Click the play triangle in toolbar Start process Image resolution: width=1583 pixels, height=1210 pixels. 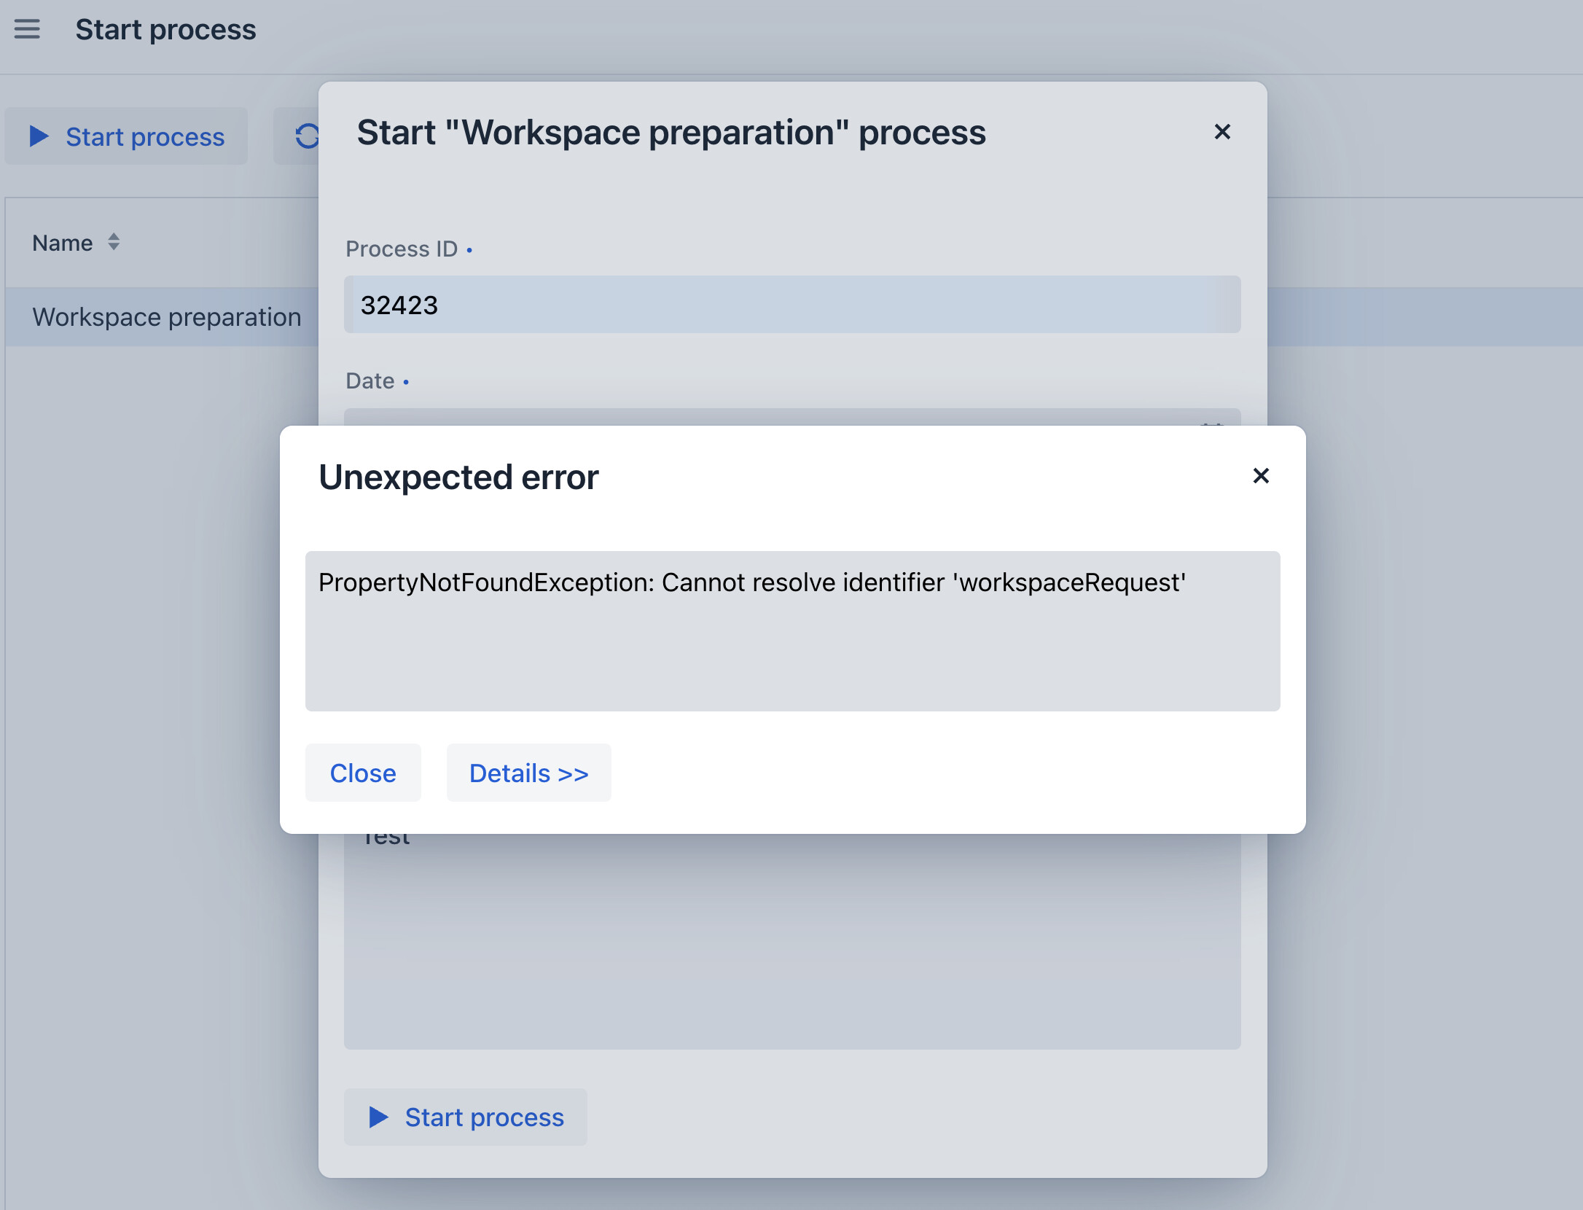pyautogui.click(x=39, y=136)
